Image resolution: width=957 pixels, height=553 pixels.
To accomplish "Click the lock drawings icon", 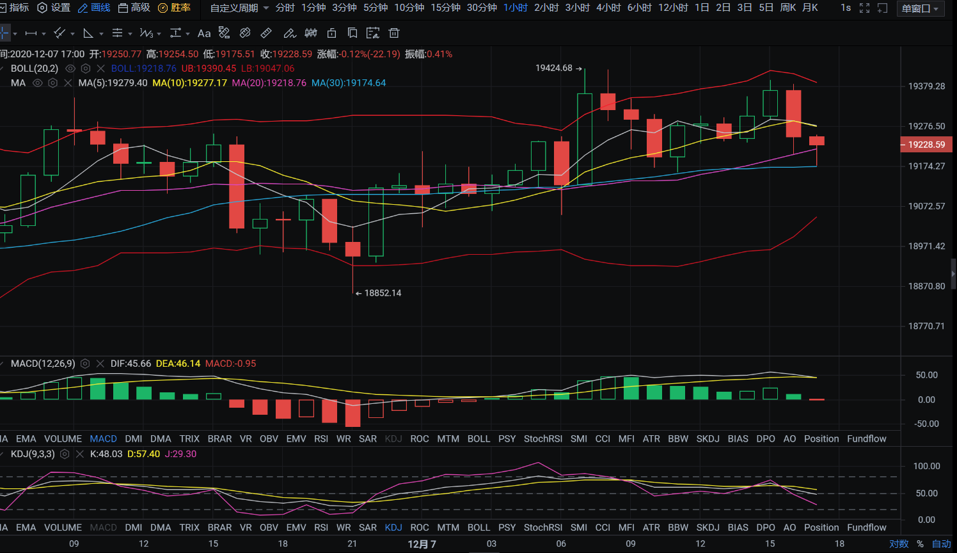I will (x=331, y=33).
